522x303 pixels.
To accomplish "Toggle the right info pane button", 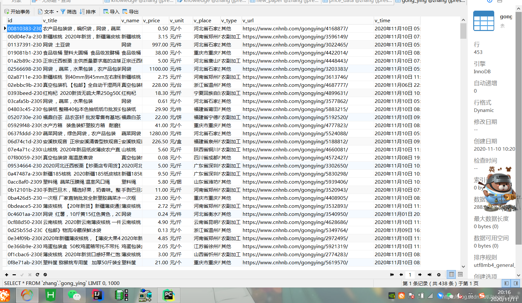I will 516,283.
